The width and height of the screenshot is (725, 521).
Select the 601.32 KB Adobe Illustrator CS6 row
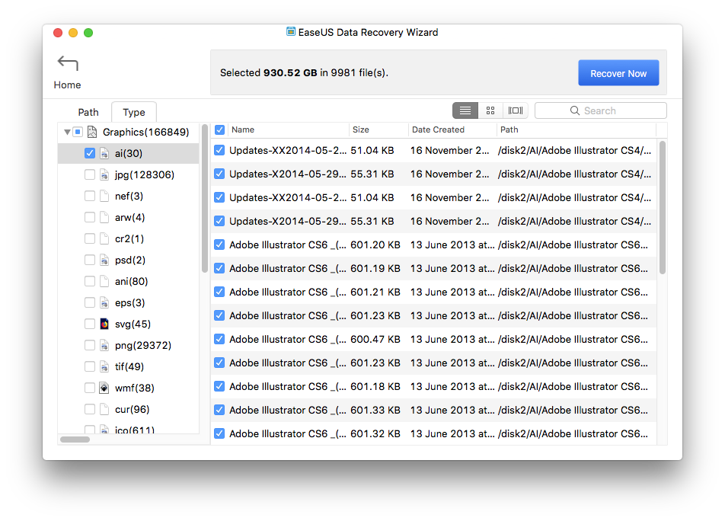[434, 433]
